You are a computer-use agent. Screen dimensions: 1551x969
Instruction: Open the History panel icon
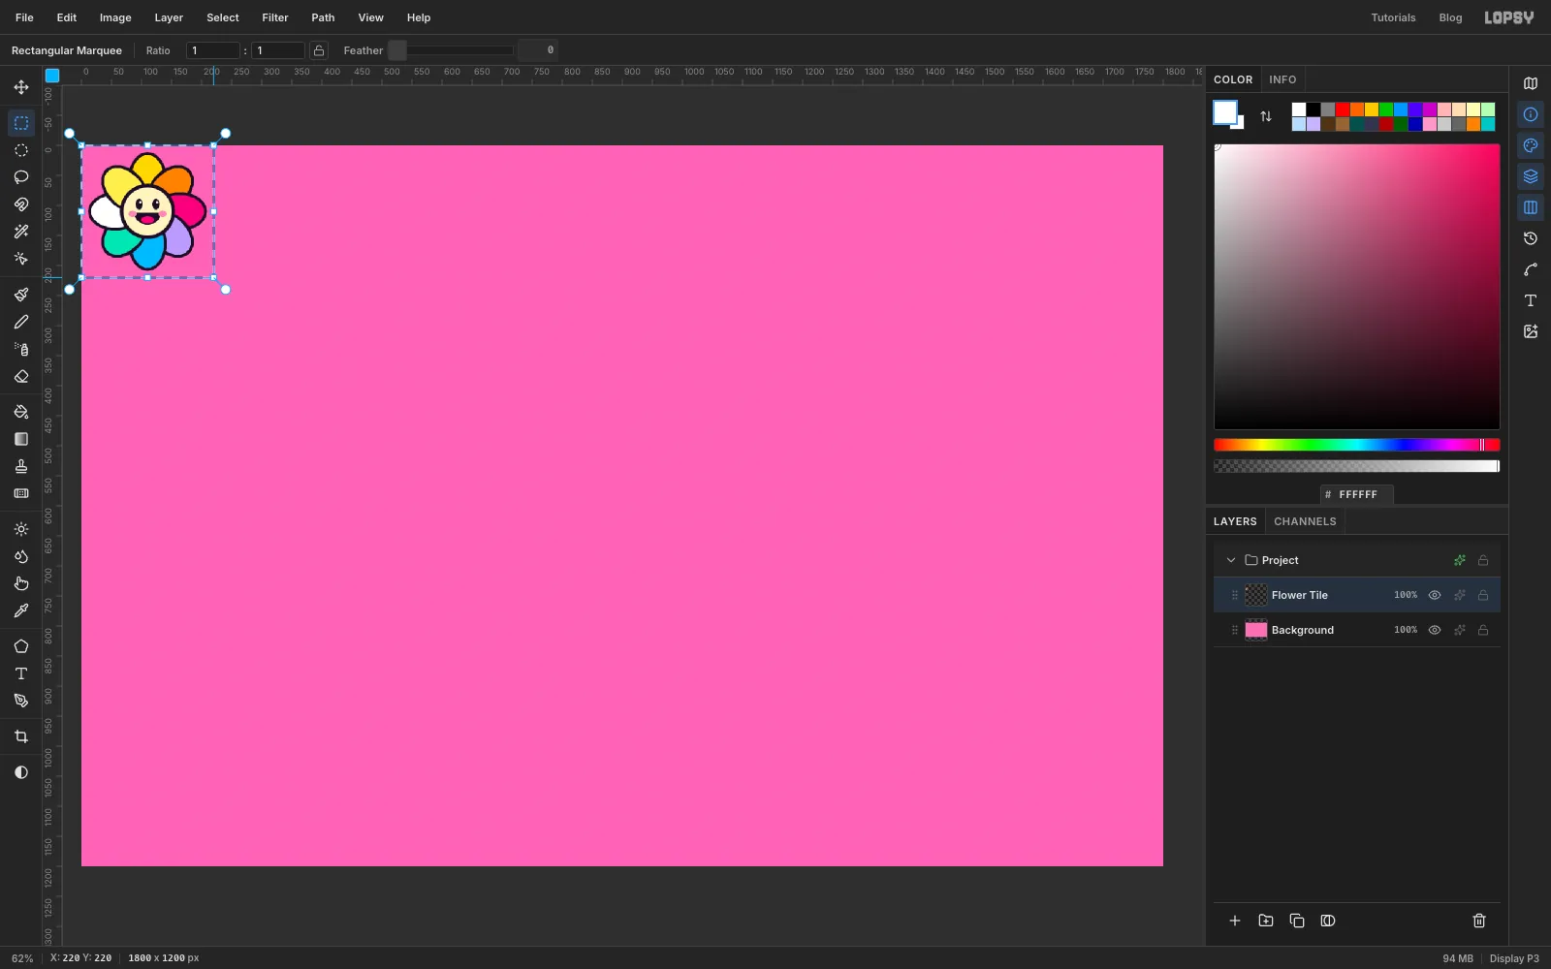(1531, 238)
